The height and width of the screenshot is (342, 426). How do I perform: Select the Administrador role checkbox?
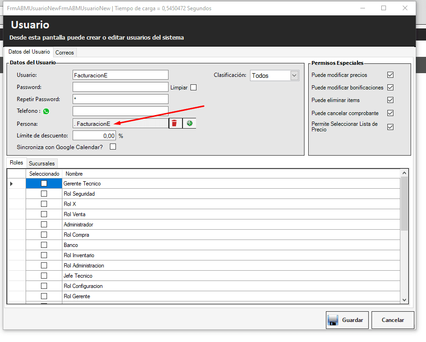[x=44, y=225]
